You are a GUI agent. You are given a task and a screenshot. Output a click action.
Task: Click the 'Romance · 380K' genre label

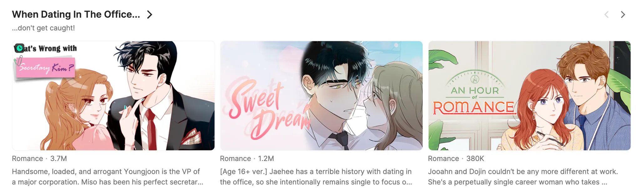[x=456, y=158]
